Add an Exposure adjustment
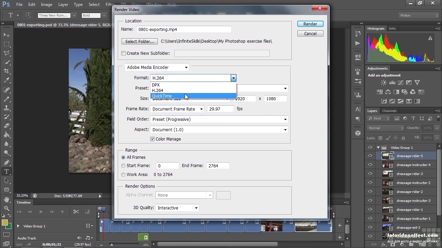 [x=409, y=83]
